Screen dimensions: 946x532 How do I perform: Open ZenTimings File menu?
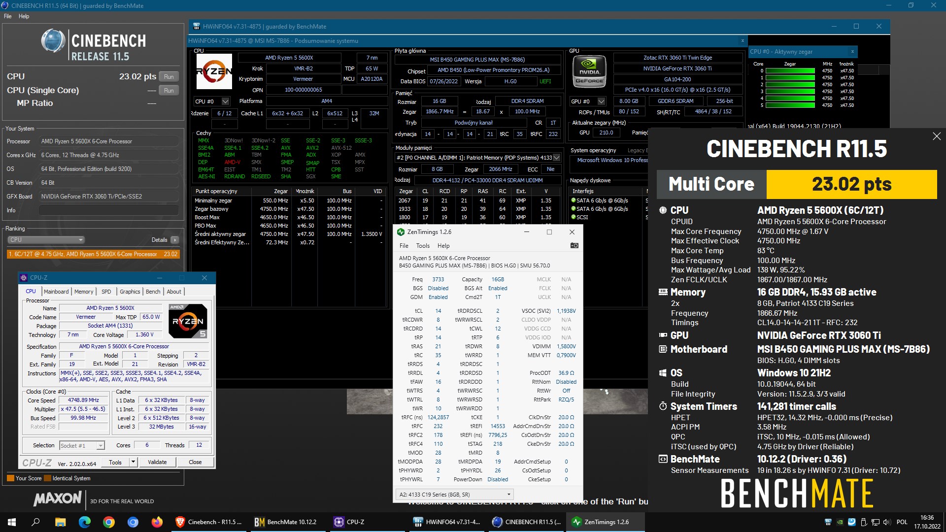click(404, 246)
